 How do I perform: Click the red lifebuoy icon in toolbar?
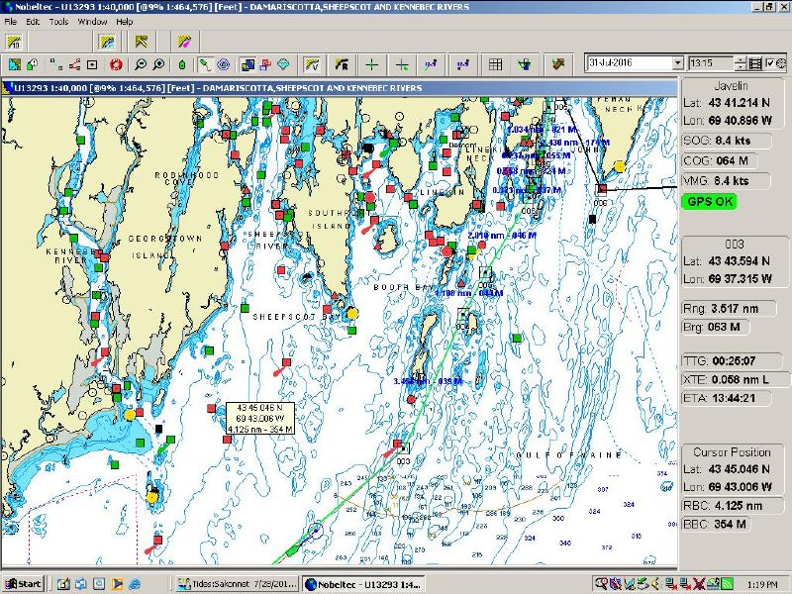[x=116, y=64]
